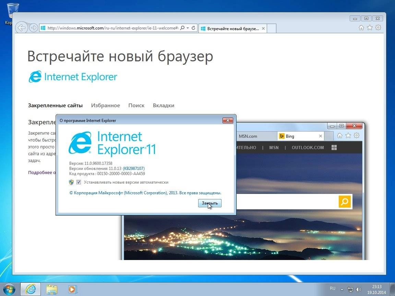This screenshot has height=296, width=395.
Task: Click version text '11.0.9600.17358'
Action: click(98, 163)
